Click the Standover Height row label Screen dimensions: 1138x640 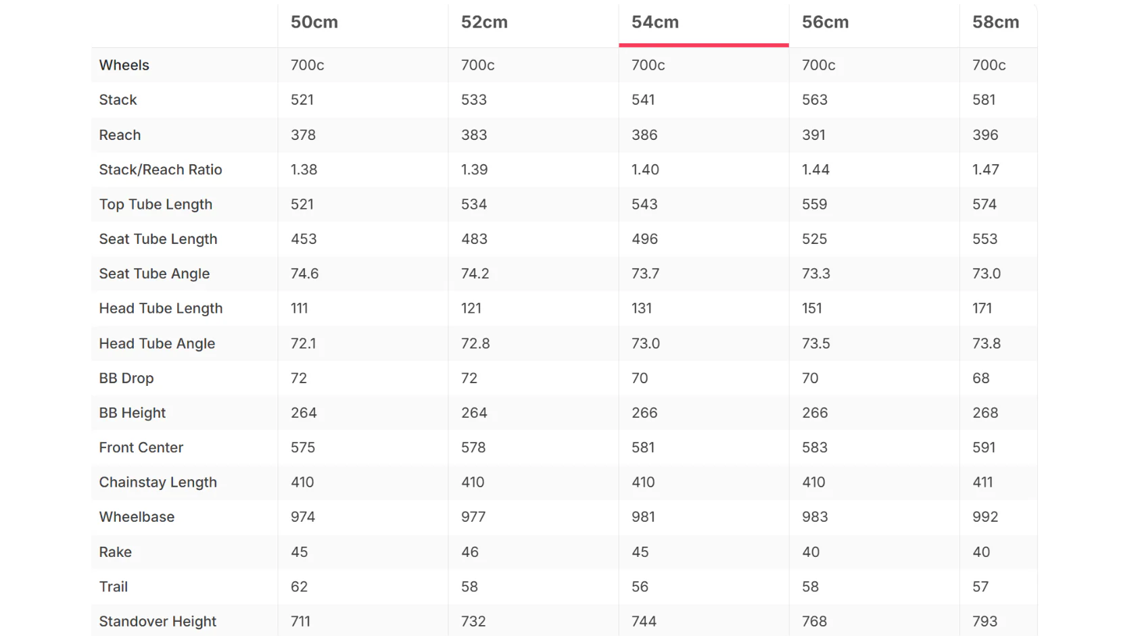[x=158, y=621]
